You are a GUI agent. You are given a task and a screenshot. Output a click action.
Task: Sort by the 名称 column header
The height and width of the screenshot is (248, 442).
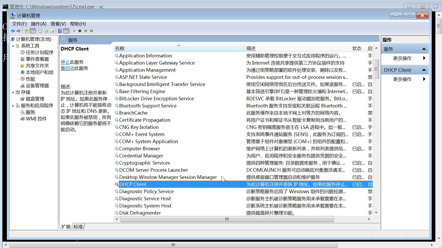pyautogui.click(x=179, y=48)
